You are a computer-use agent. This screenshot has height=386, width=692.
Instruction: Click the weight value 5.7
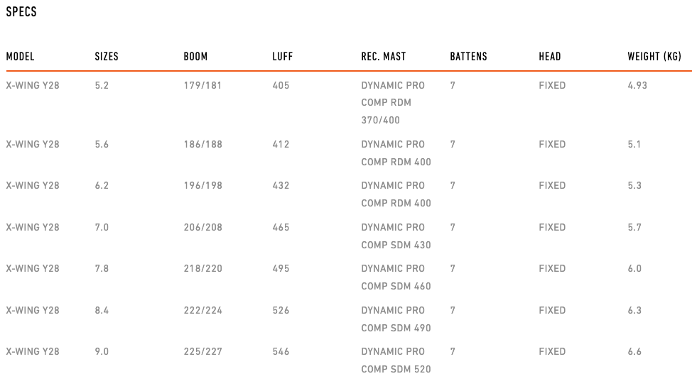point(634,227)
